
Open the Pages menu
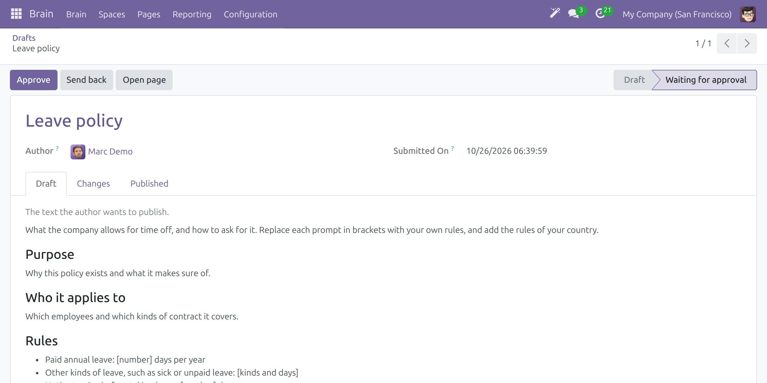(149, 14)
